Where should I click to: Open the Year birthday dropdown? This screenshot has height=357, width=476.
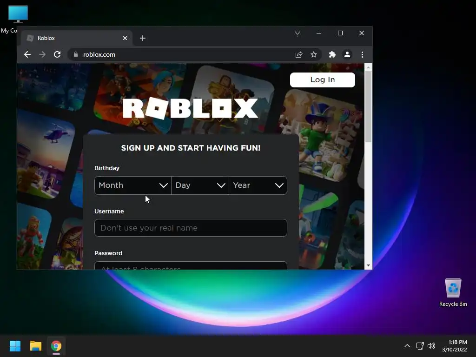click(x=258, y=185)
